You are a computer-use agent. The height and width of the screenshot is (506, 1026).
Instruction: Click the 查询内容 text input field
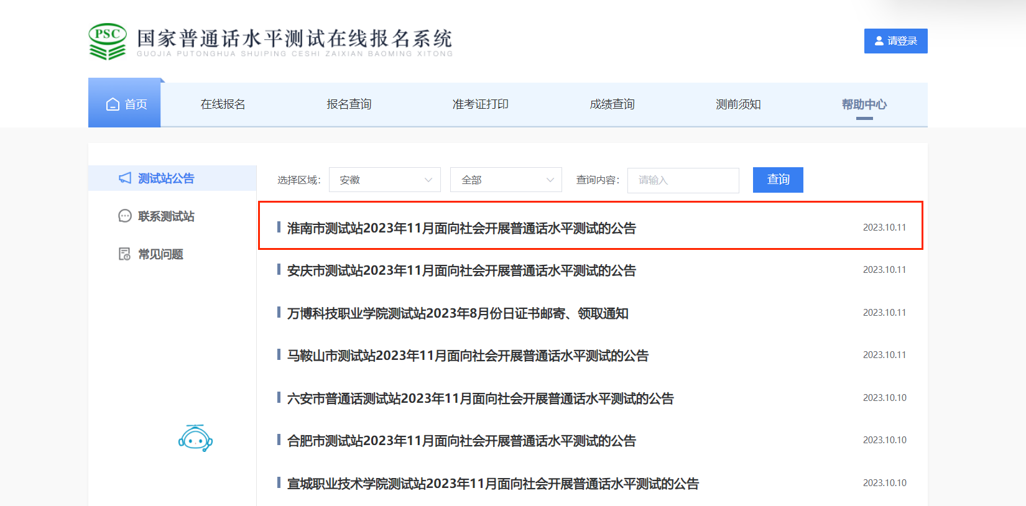point(683,180)
